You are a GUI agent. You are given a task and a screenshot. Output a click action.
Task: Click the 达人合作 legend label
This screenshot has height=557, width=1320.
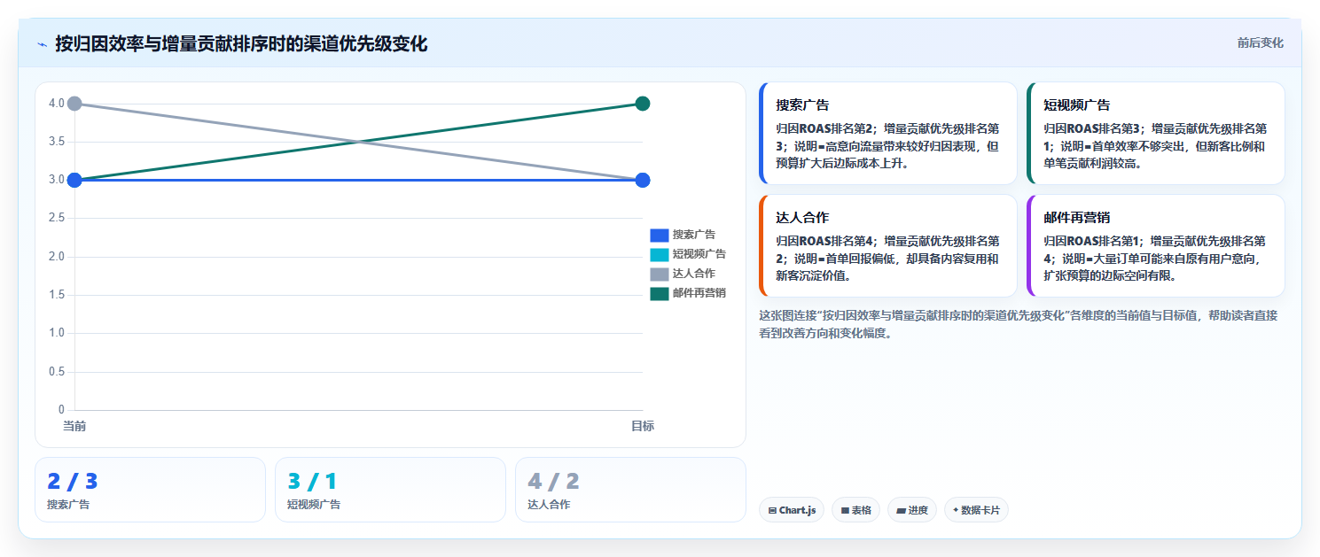(x=694, y=275)
